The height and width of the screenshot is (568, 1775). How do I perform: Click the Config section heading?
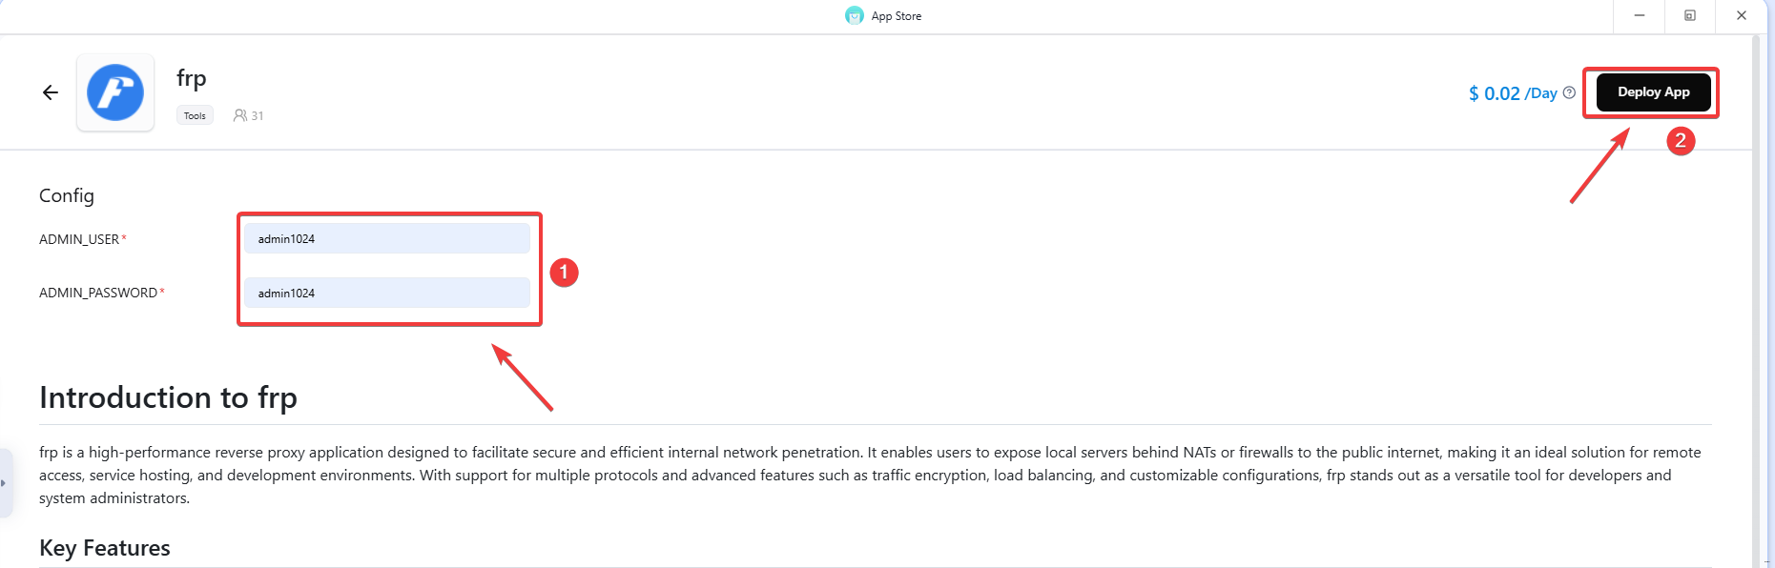click(67, 195)
